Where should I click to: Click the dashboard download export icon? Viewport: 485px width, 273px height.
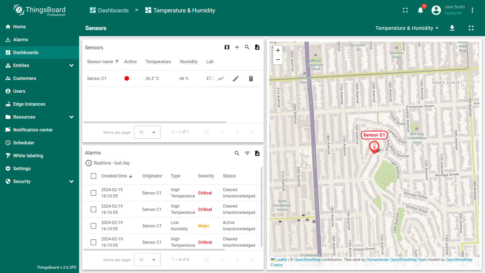click(x=452, y=28)
